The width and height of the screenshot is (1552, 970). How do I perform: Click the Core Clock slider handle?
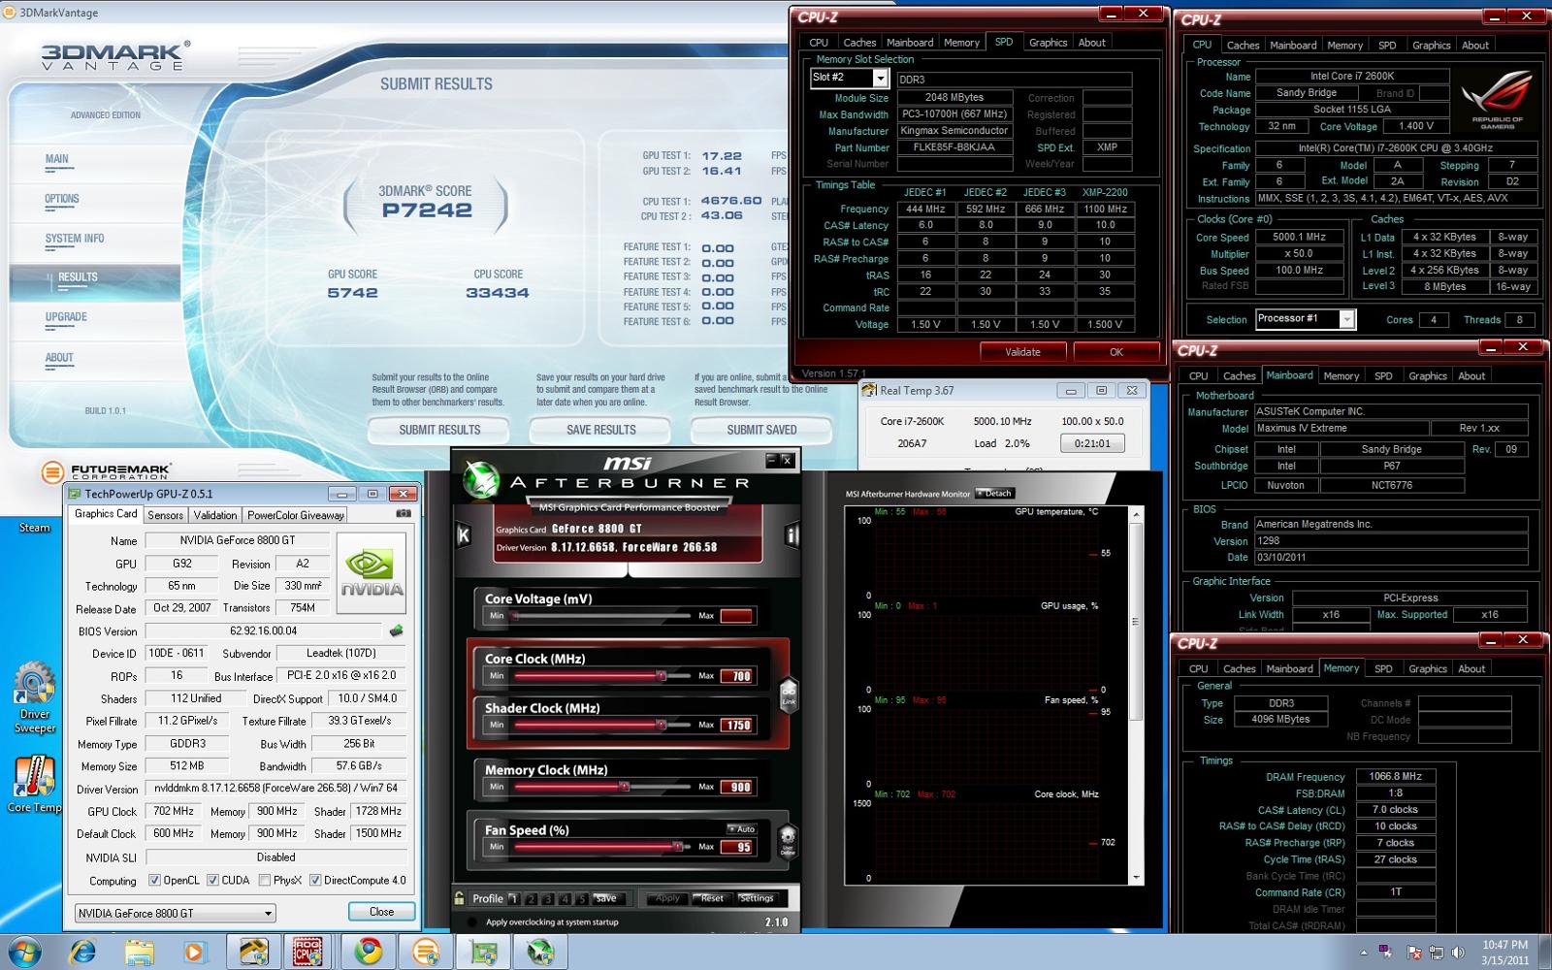pyautogui.click(x=662, y=675)
